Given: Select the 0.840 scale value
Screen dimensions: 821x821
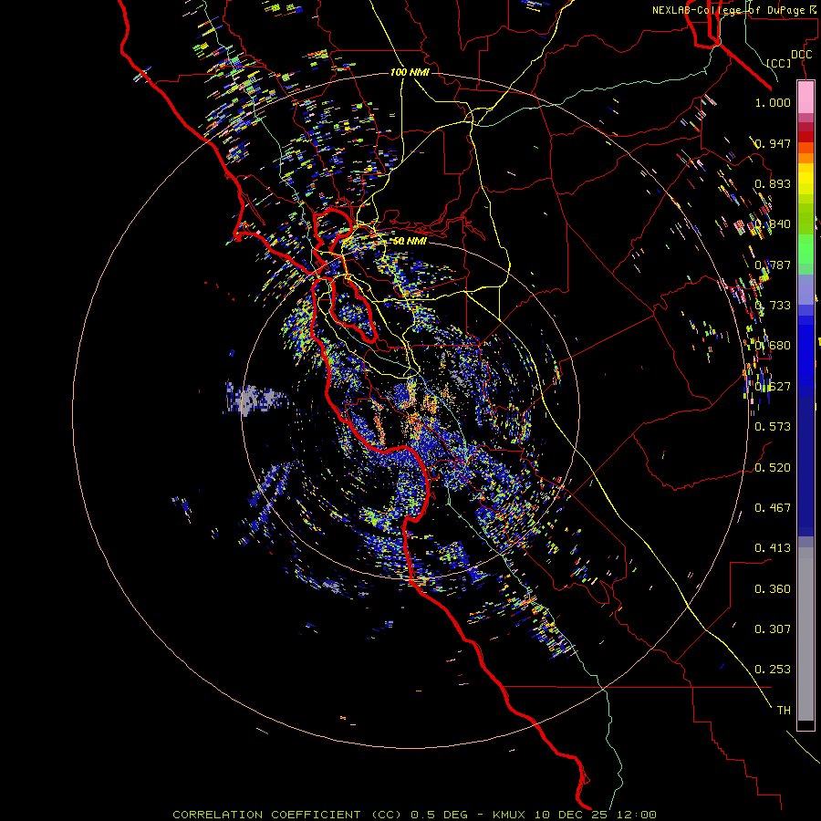Looking at the screenshot, I should point(773,224).
